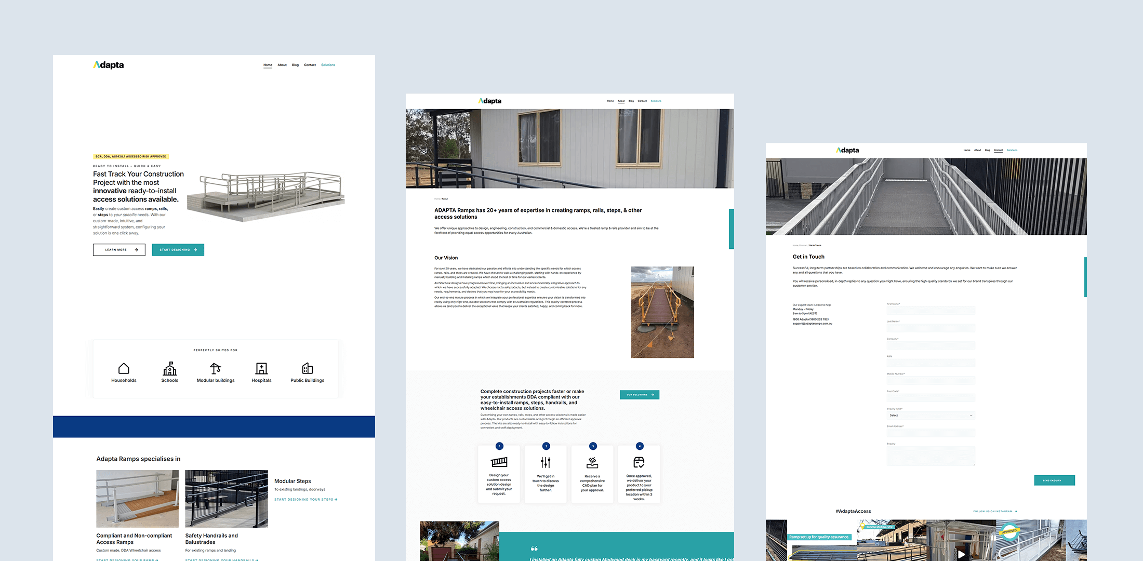
Task: Click the Schools building icon
Action: 169,368
